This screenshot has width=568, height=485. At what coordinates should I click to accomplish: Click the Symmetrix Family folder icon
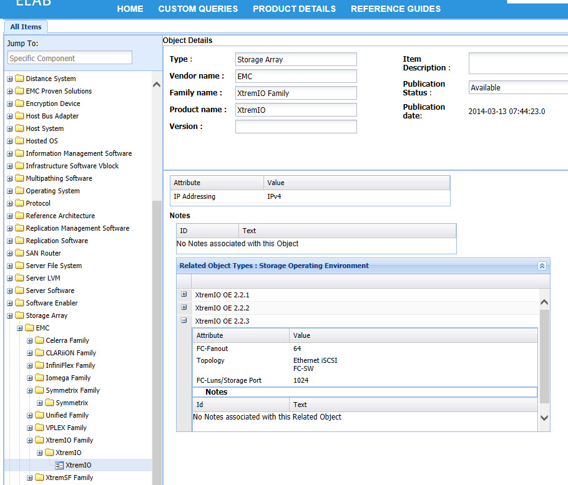click(39, 390)
